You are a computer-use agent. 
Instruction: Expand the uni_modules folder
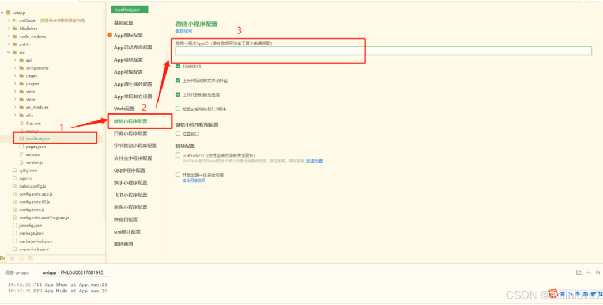[15, 107]
